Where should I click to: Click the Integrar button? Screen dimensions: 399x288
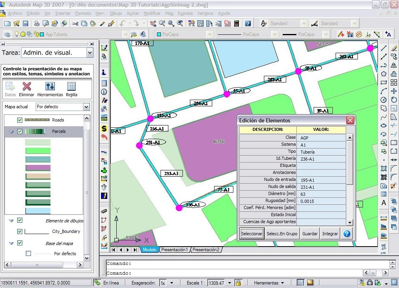[x=330, y=234]
